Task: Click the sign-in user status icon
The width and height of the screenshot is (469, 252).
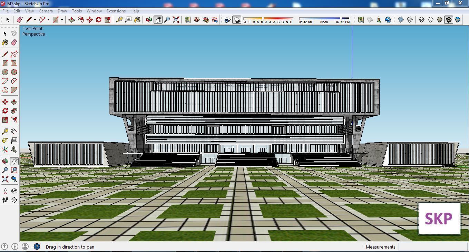Action: (25, 246)
